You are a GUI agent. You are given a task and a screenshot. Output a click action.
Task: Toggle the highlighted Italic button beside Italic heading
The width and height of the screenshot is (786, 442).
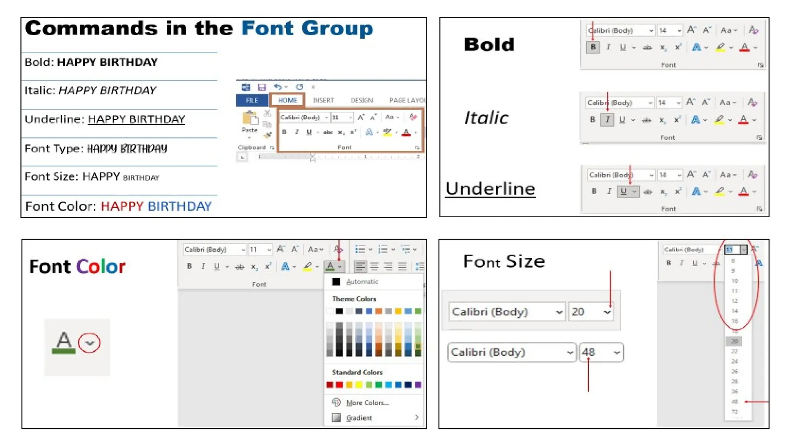[x=607, y=120]
